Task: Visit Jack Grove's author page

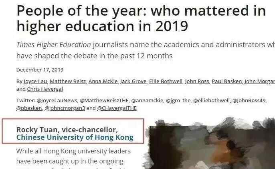Action: tap(133, 81)
